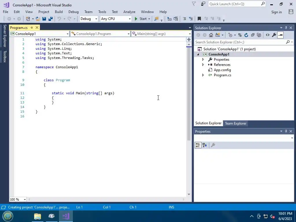Click Sync with Active Document icon
296x222 pixels.
[240, 35]
